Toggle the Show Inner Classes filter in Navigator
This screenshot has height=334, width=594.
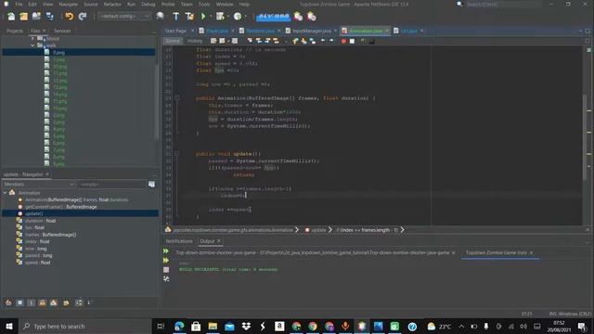(54, 302)
